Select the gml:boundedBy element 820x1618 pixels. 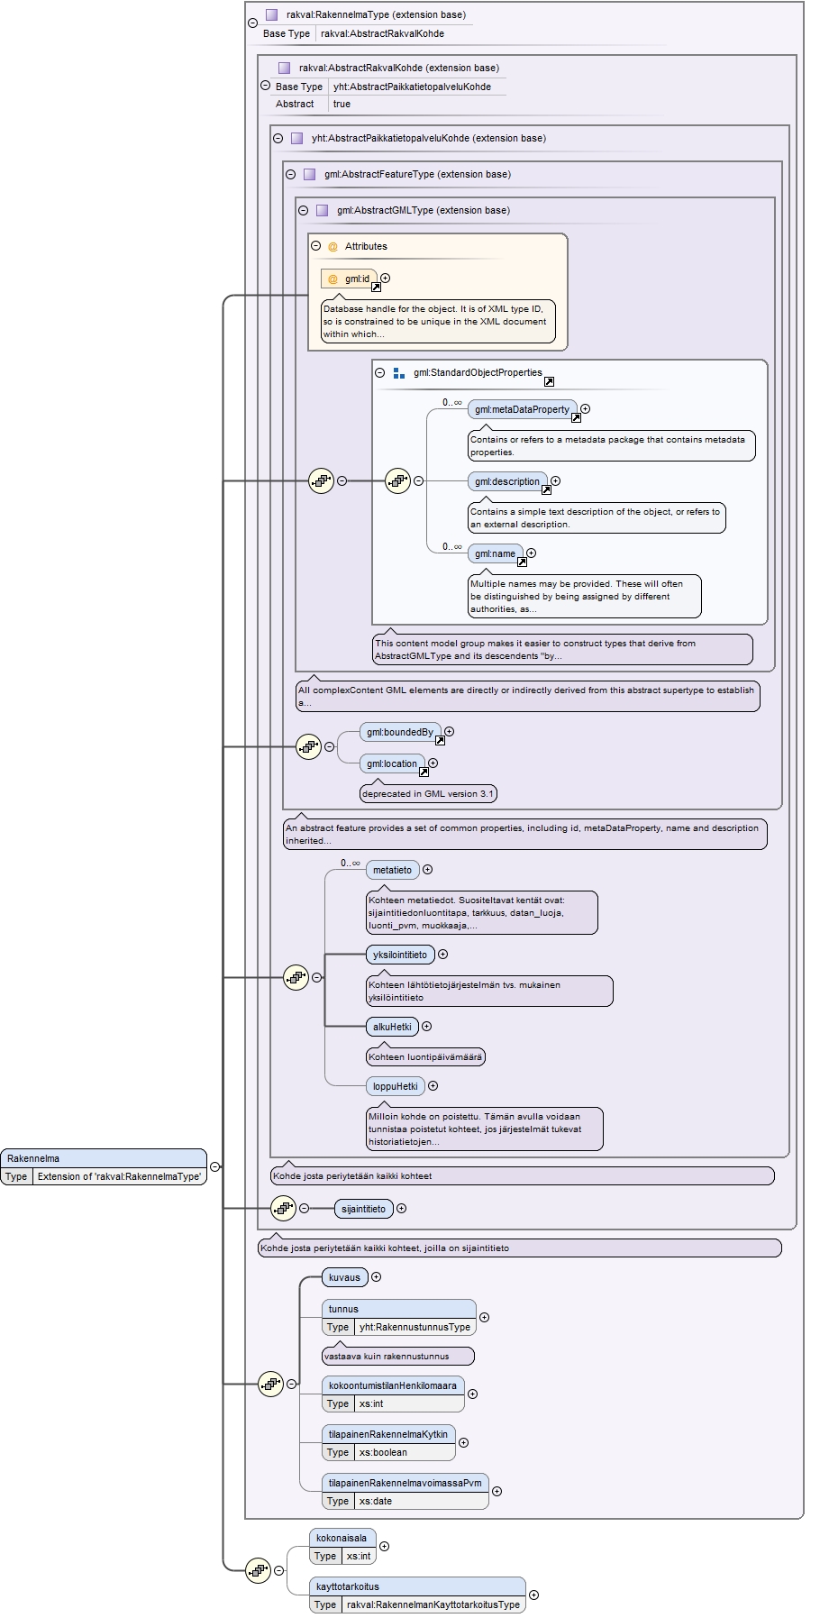coord(400,732)
